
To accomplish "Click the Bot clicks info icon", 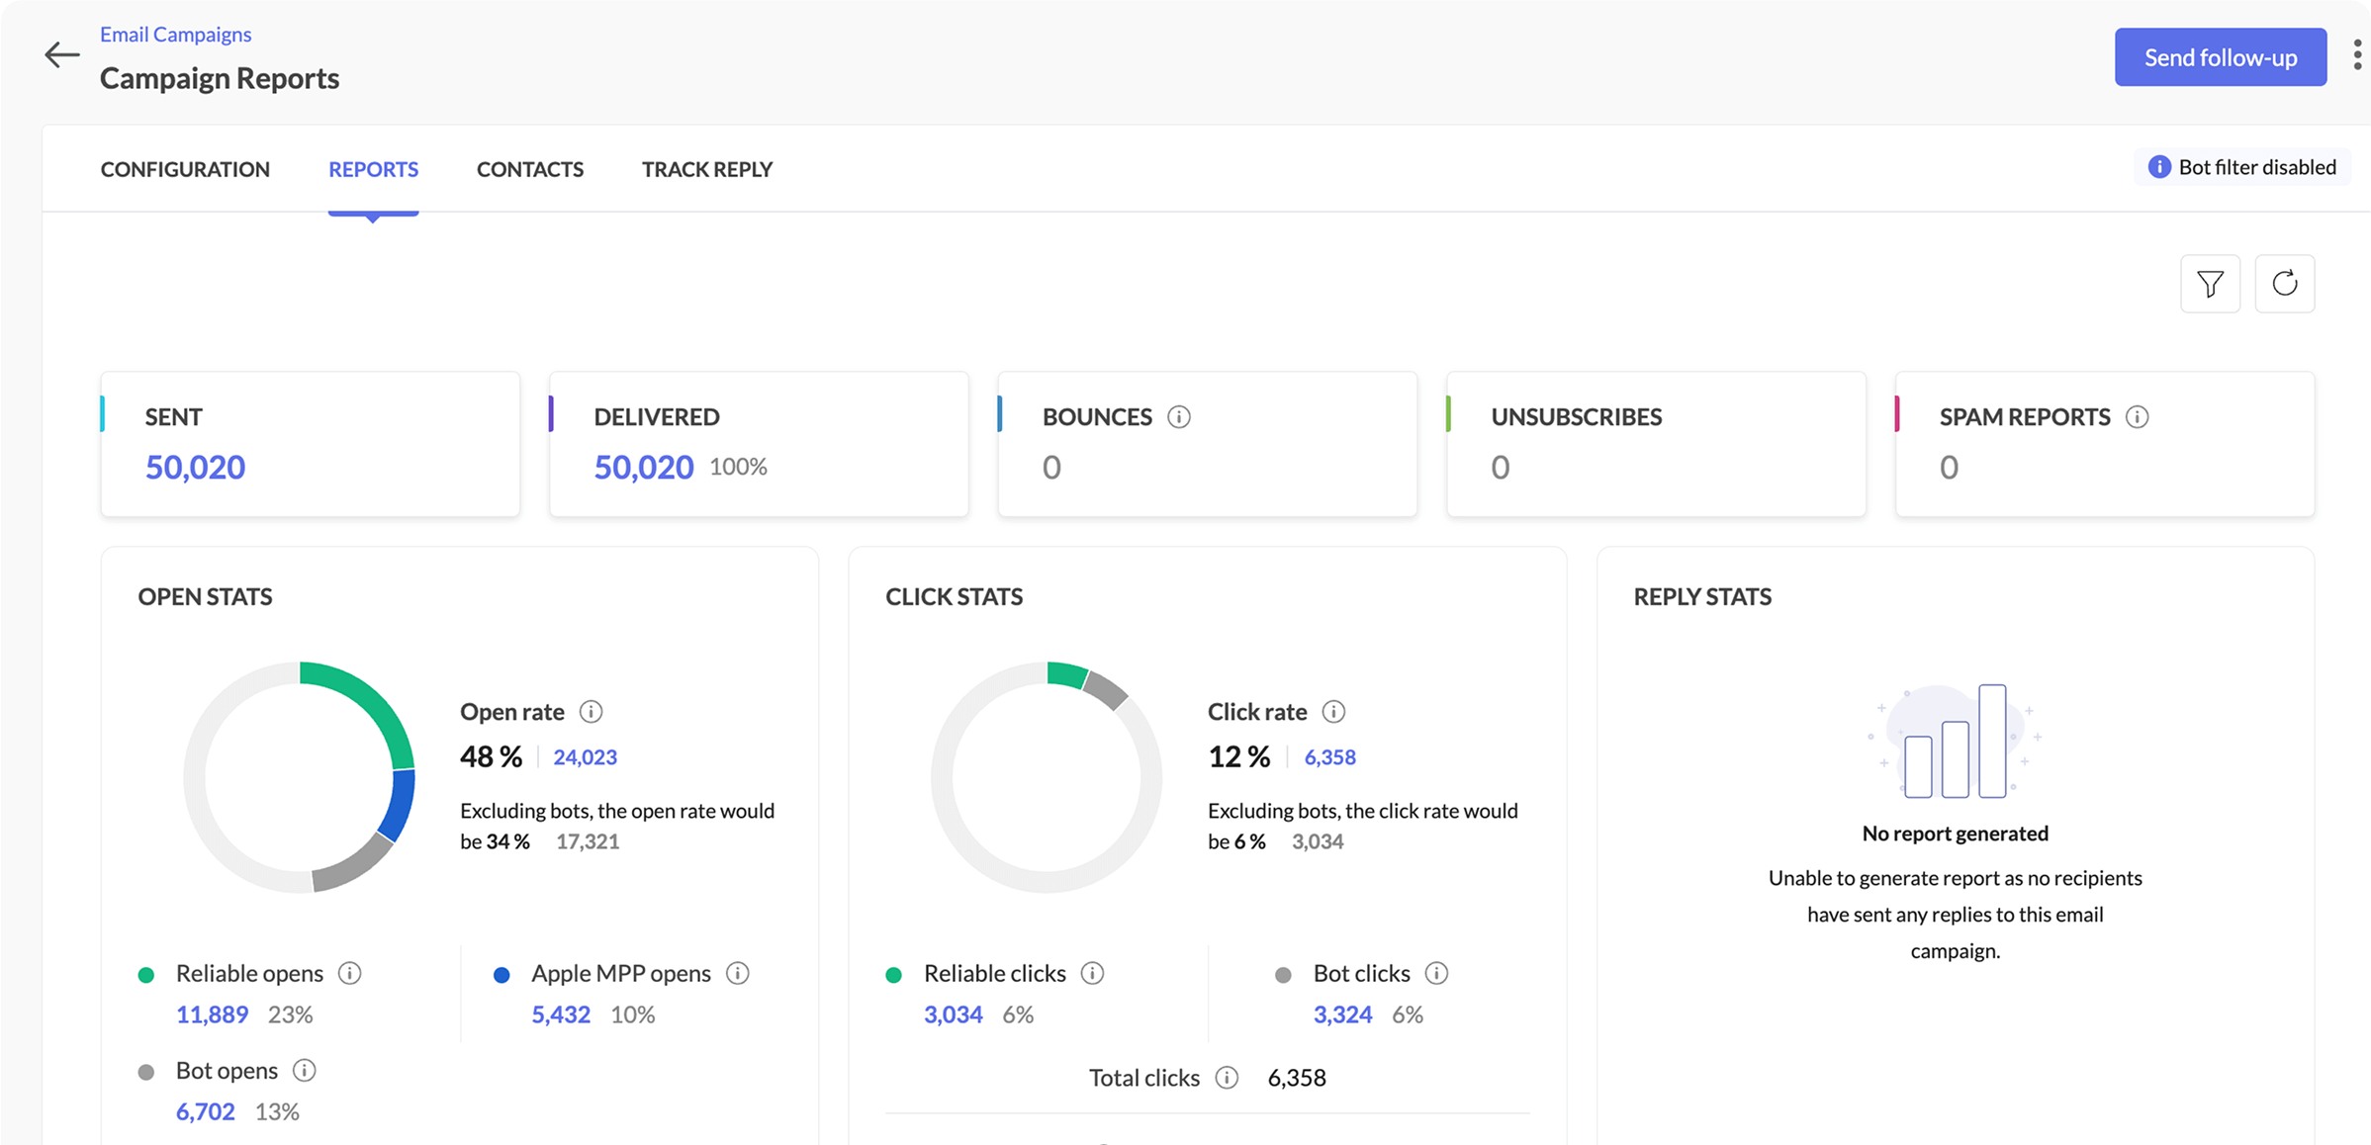I will (x=1436, y=974).
